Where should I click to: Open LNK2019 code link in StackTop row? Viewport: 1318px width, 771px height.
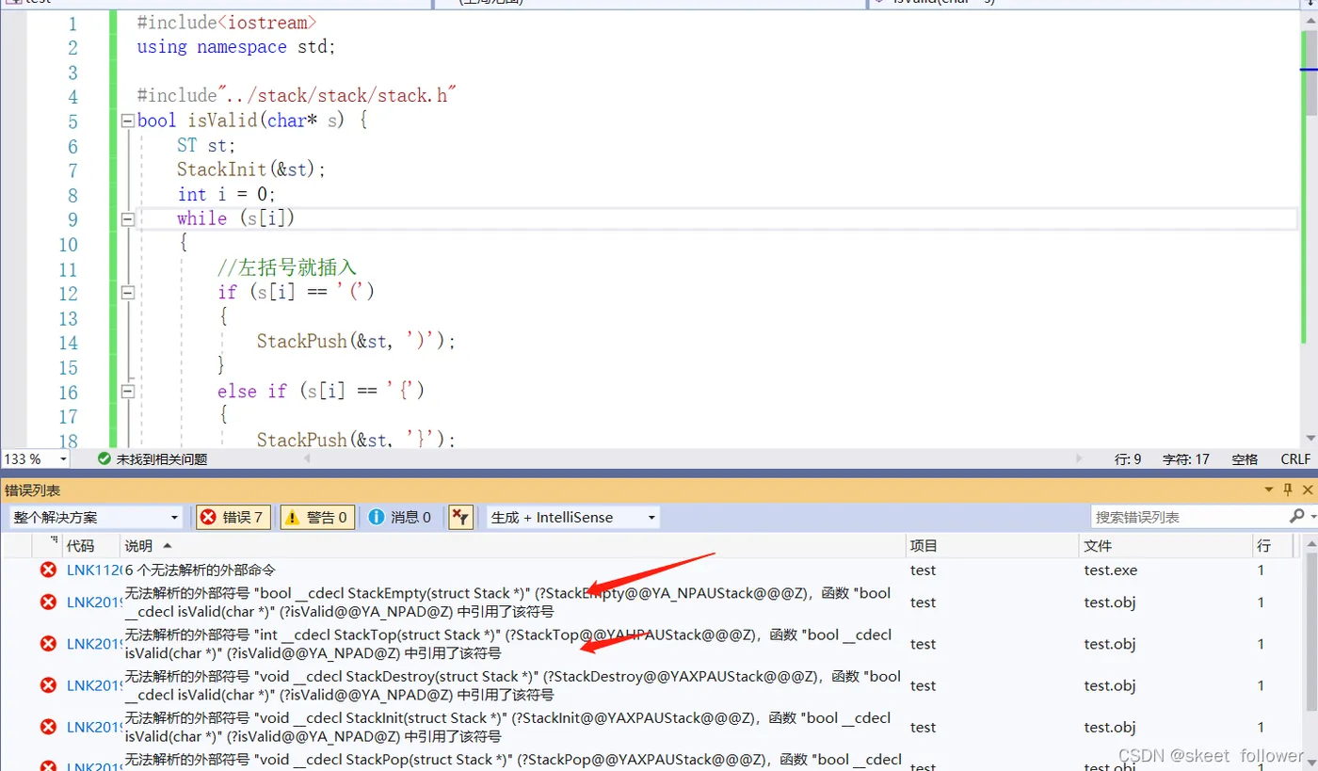(93, 644)
